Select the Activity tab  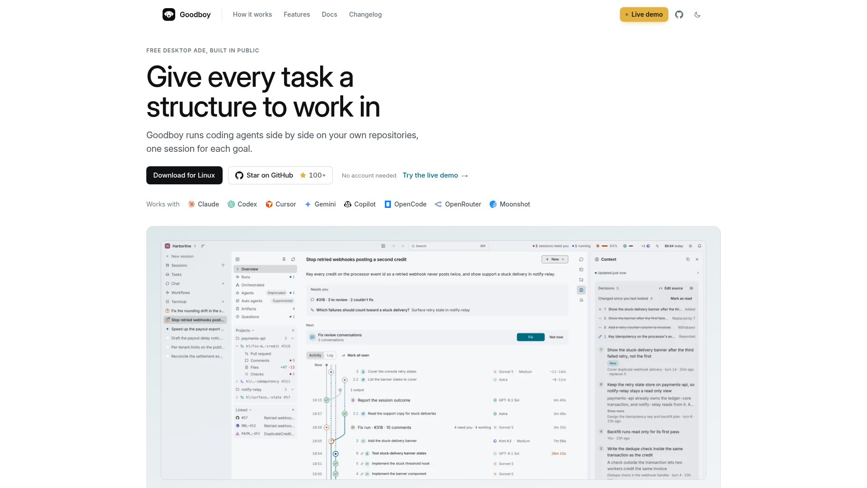(x=315, y=356)
